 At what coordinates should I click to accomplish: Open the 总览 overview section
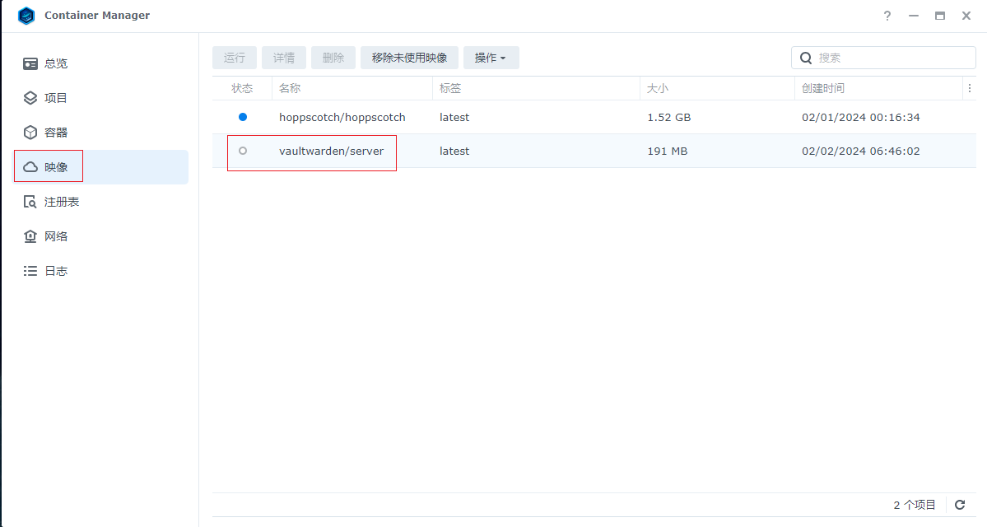[100, 63]
